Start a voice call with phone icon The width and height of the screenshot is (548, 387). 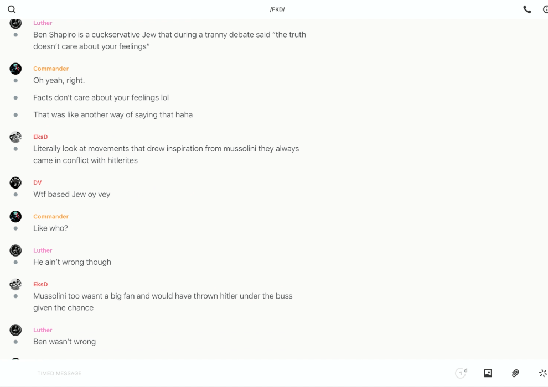point(527,9)
